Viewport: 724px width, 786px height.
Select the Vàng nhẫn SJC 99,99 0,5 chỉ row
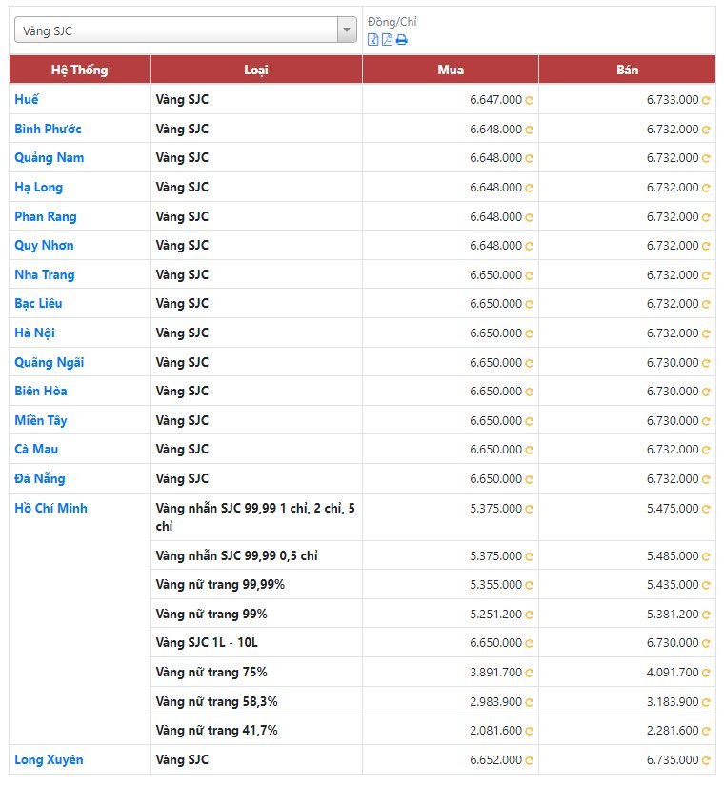coord(236,555)
